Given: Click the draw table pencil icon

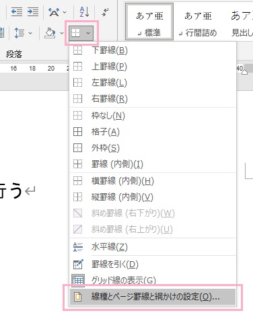Looking at the screenshot, I should (x=78, y=265).
